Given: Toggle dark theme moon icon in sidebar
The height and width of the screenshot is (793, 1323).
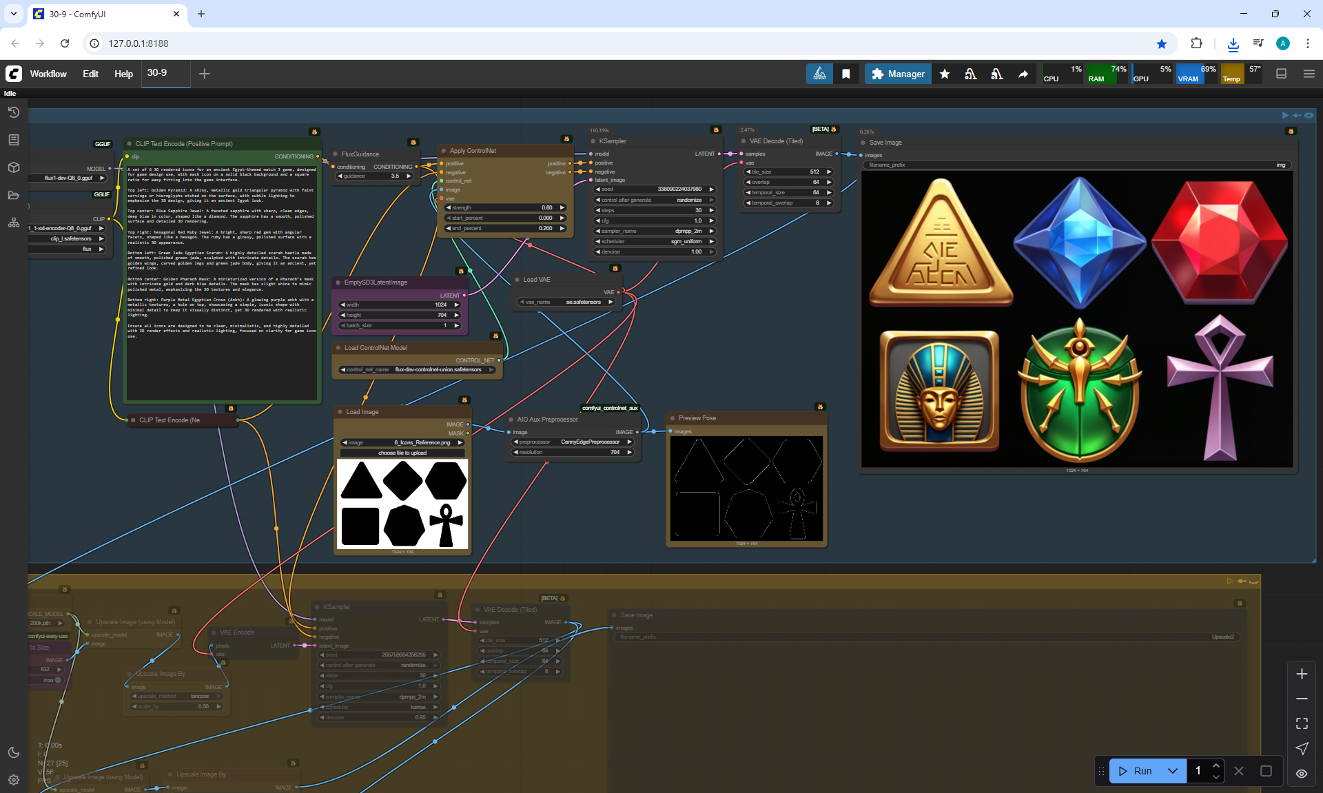Looking at the screenshot, I should [13, 752].
